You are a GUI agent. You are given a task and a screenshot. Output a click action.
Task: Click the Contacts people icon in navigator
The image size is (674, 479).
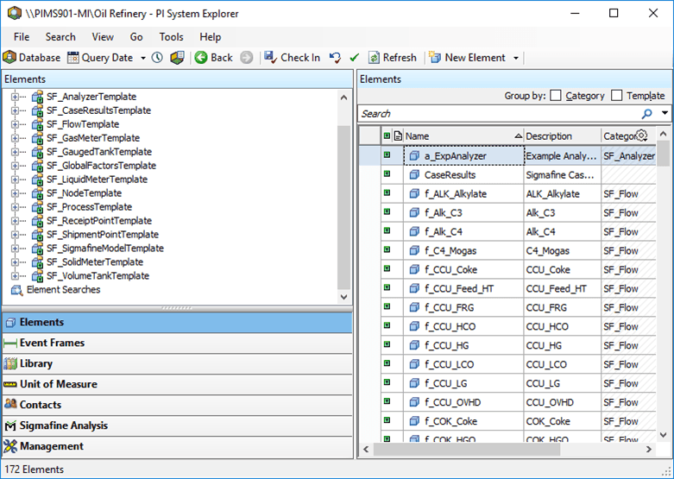click(10, 404)
